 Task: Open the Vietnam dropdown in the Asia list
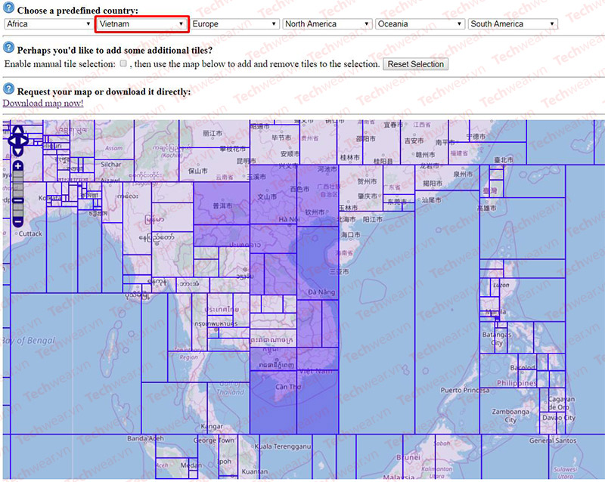click(141, 24)
